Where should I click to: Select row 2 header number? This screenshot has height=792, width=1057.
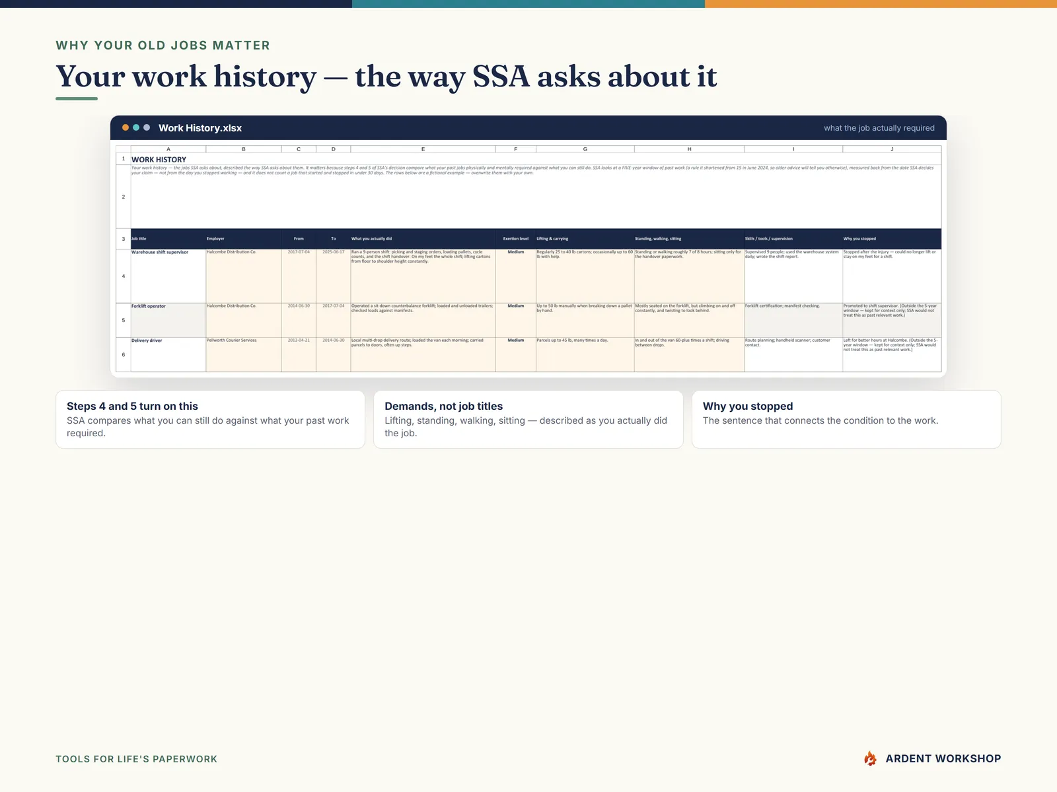point(124,197)
